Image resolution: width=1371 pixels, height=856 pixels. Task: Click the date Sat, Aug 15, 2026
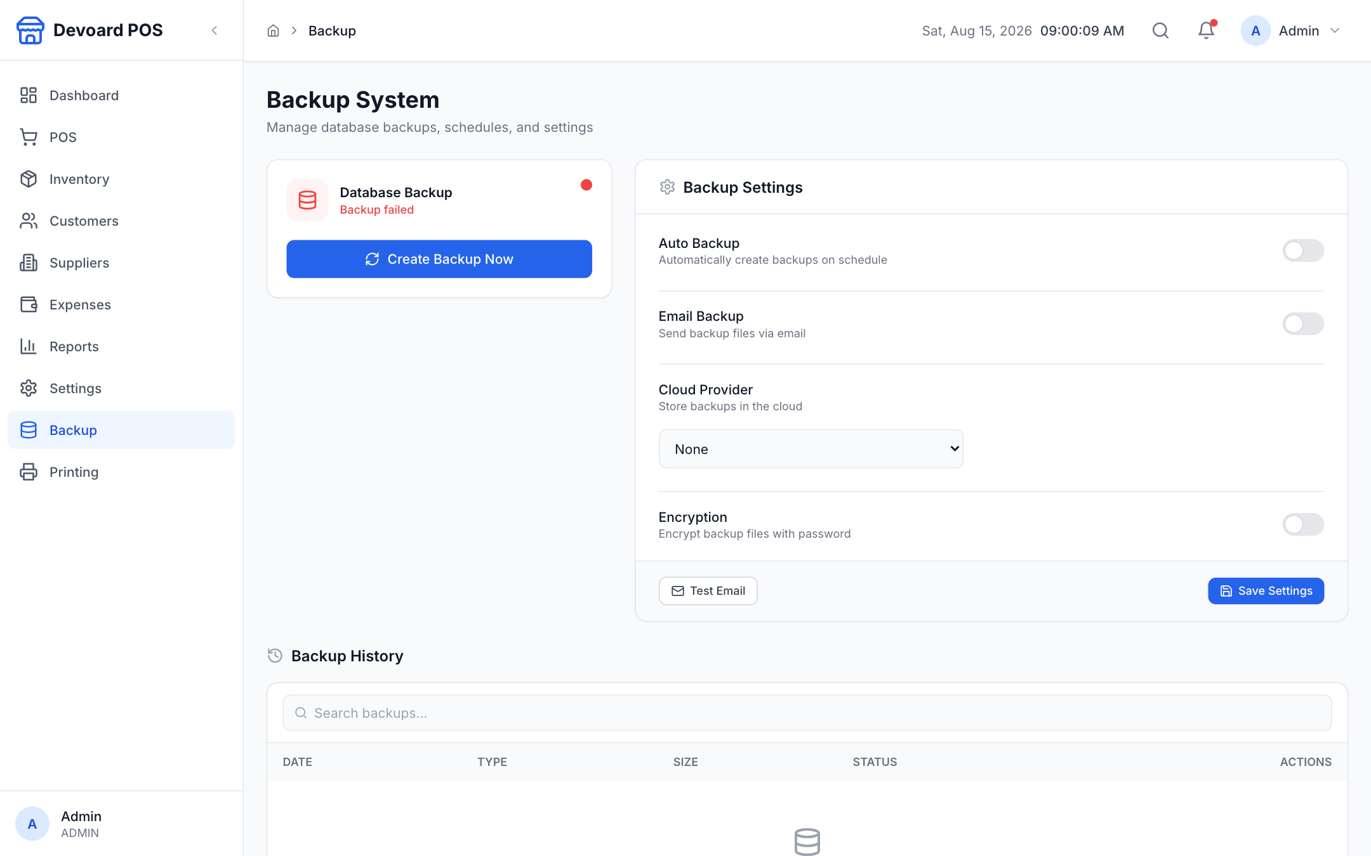tap(977, 30)
